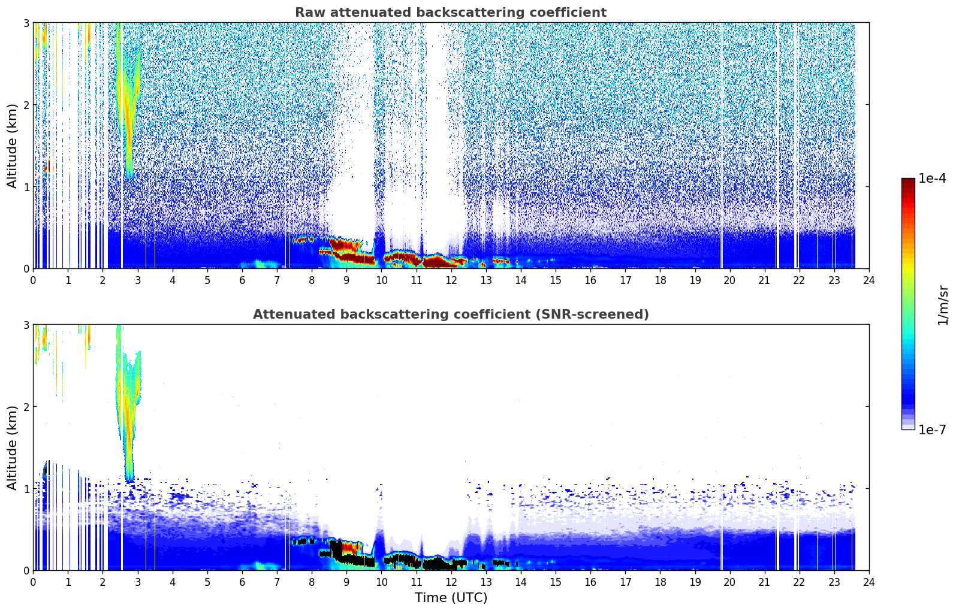The image size is (956, 611).
Task: Click the '1e-4' colorbar maximum label
Action: (x=932, y=179)
